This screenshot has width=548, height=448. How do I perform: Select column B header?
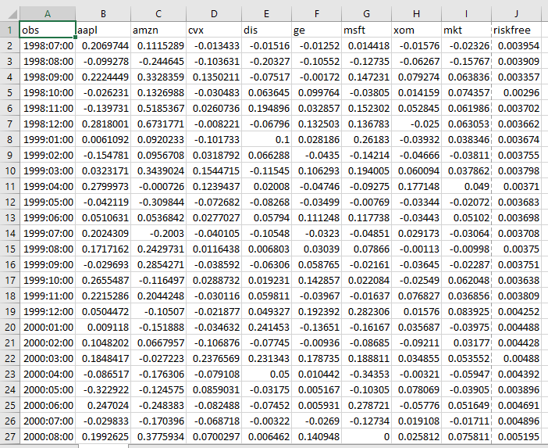point(103,13)
